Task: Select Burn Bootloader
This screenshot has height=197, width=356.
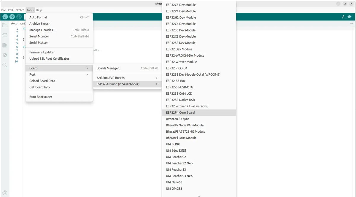Action: point(59,97)
